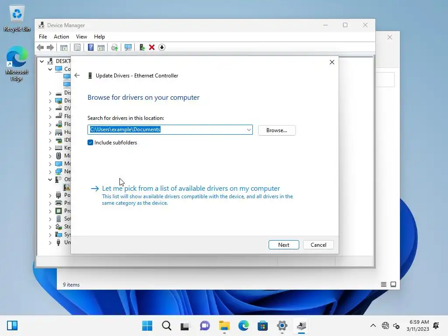Click the red X uninstall device icon
Viewport: 448px width, 336px height.
[152, 47]
